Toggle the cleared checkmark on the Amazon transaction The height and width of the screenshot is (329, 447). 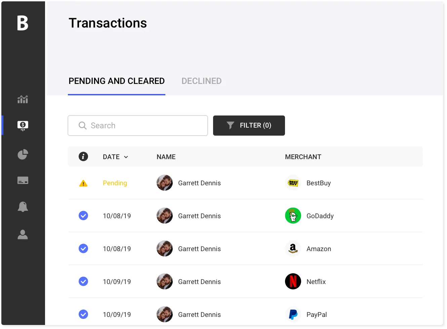83,248
